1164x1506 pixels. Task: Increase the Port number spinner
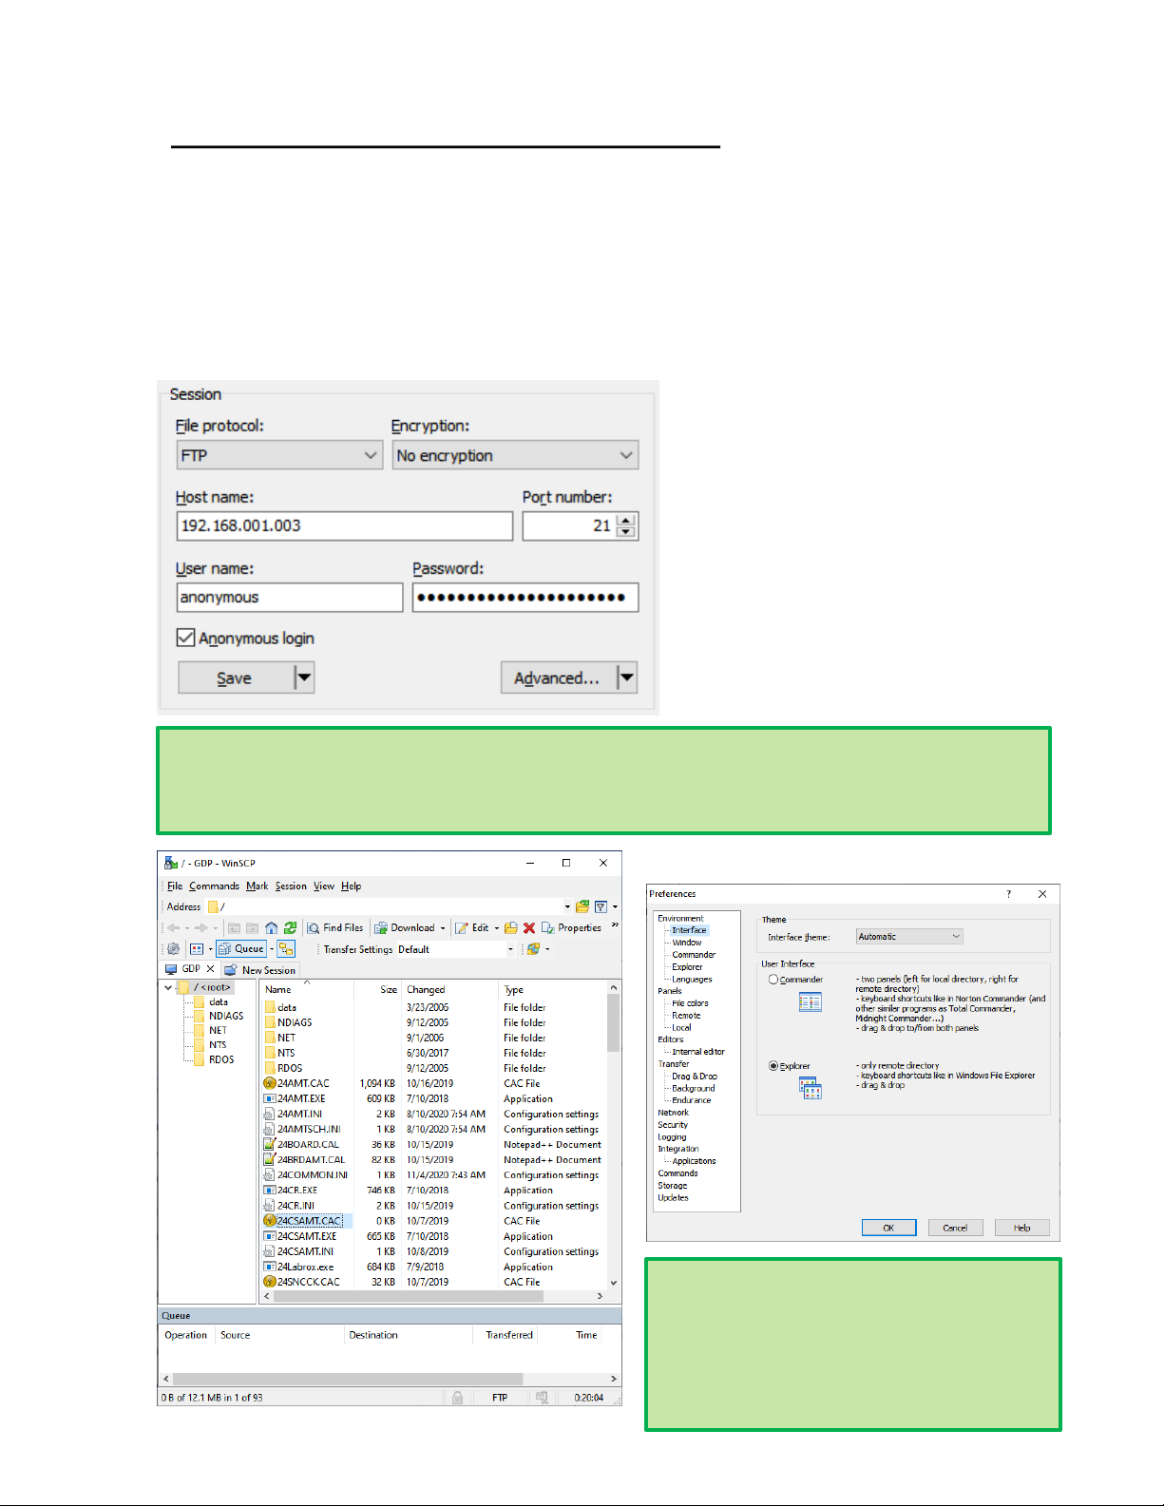click(x=625, y=520)
